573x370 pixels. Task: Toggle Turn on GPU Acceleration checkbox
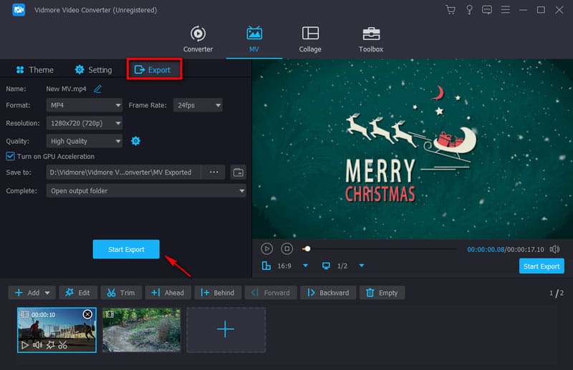pyautogui.click(x=11, y=156)
